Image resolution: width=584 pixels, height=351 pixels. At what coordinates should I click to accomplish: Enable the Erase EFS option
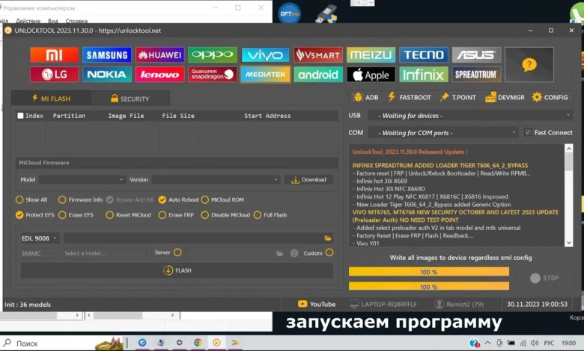(62, 215)
